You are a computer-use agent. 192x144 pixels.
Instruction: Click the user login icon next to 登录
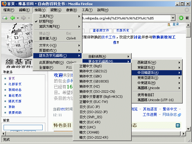(x=169, y=24)
